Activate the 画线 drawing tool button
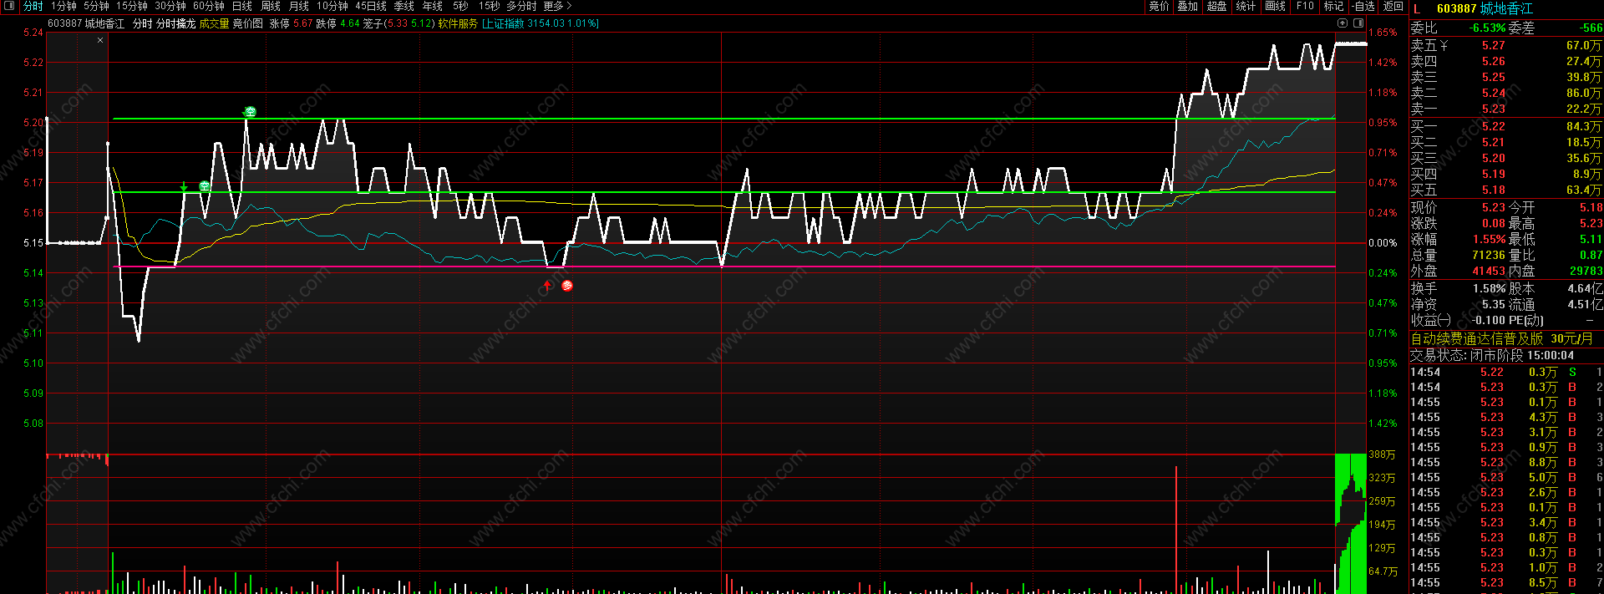Image resolution: width=1604 pixels, height=594 pixels. tap(1275, 6)
